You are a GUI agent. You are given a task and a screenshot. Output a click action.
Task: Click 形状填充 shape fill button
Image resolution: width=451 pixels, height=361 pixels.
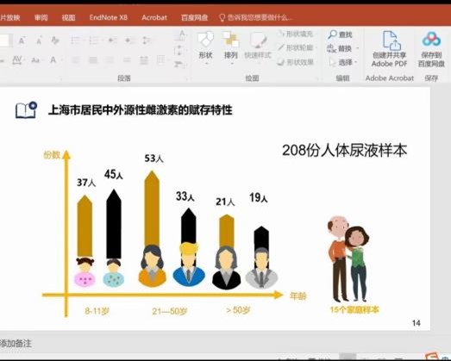coord(296,34)
